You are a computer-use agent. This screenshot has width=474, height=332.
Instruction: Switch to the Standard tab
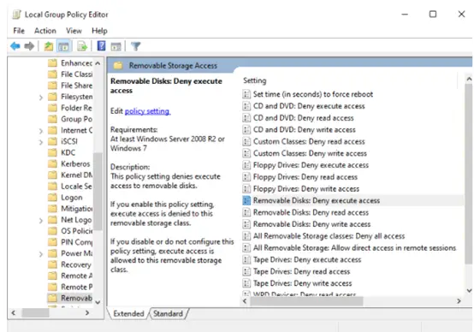pyautogui.click(x=168, y=313)
